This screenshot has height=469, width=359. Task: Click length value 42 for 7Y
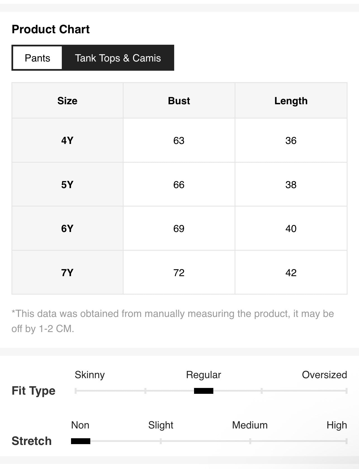pyautogui.click(x=291, y=273)
